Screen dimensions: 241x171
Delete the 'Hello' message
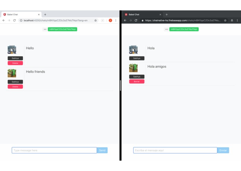point(15,63)
